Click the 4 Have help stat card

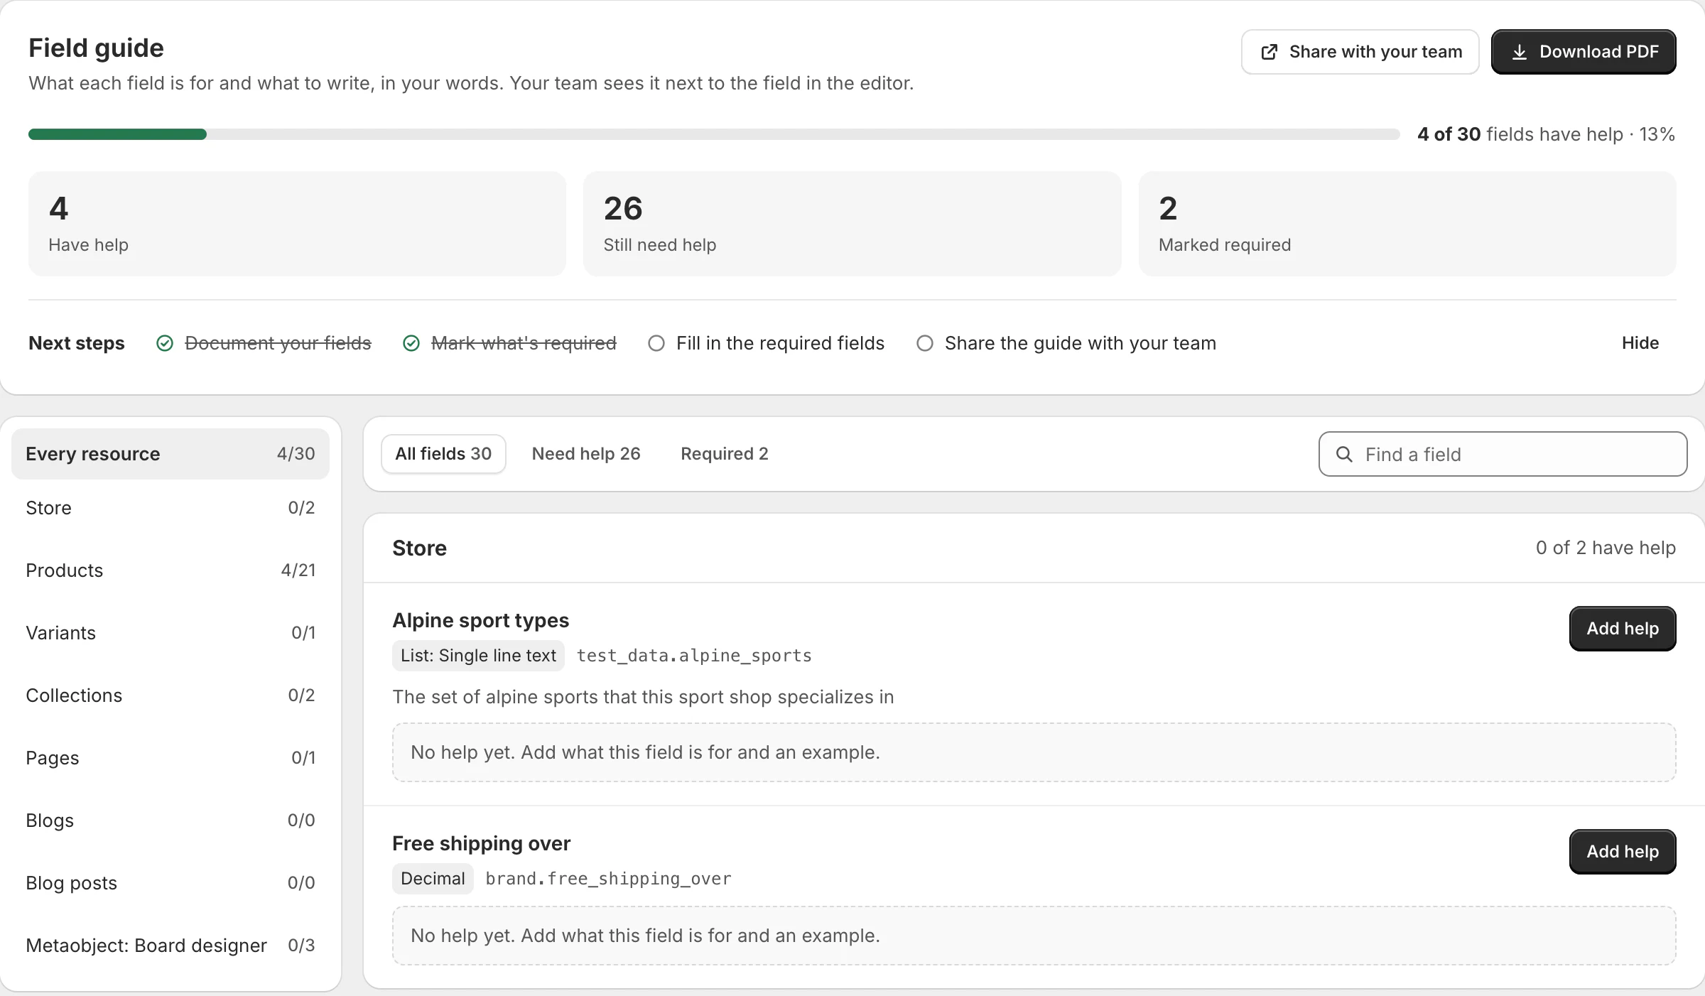[297, 224]
